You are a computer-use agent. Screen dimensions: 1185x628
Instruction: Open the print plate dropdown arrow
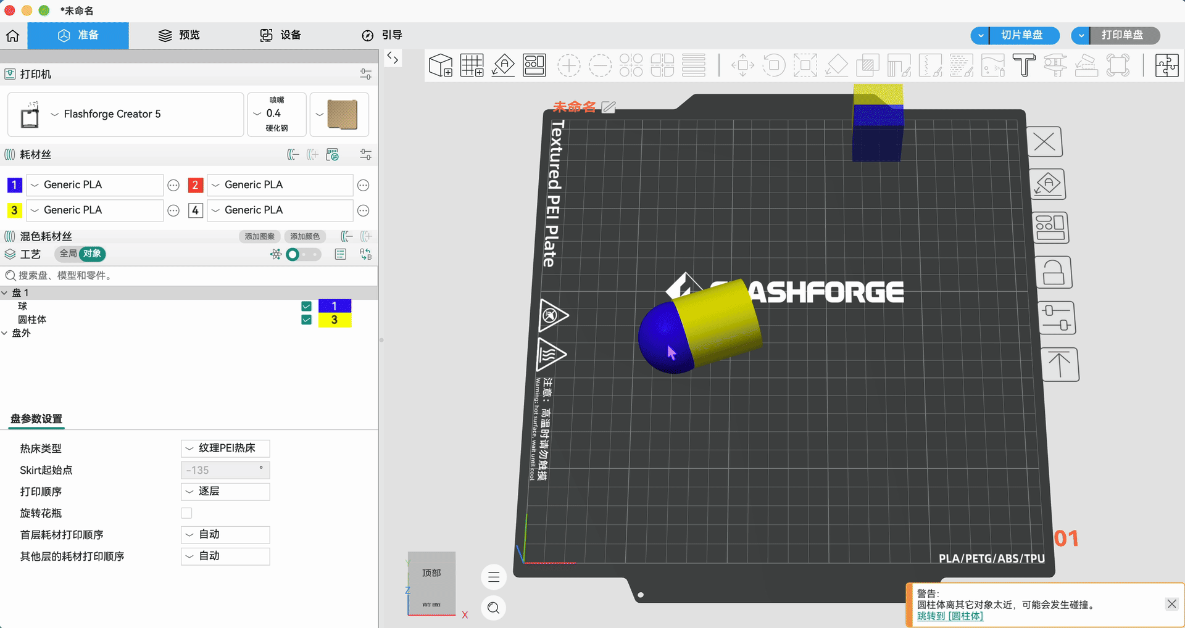tap(1081, 36)
